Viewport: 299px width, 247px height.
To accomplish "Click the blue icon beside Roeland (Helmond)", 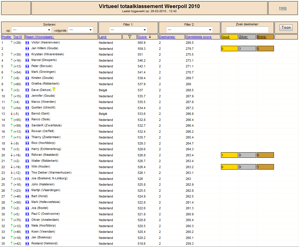I will tap(27, 244).
